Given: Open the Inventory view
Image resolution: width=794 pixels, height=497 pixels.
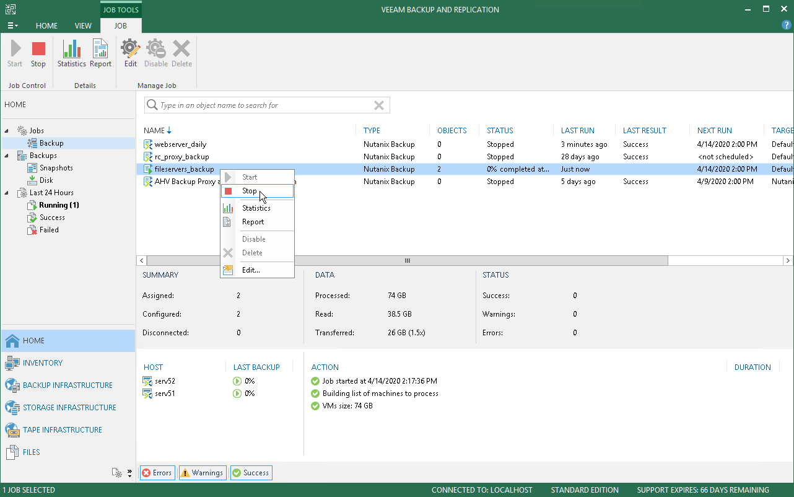Looking at the screenshot, I should (x=68, y=363).
